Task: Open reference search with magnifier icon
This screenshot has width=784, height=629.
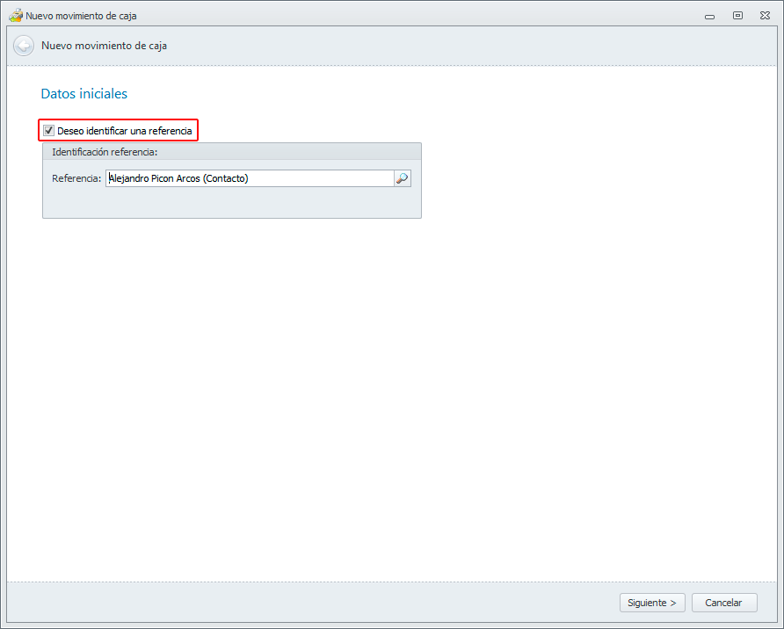Action: [402, 178]
